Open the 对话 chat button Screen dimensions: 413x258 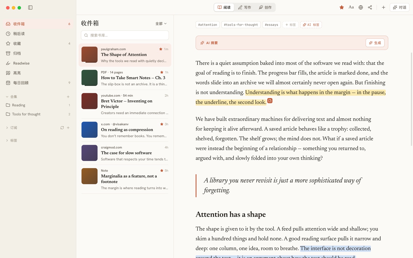coord(399,7)
